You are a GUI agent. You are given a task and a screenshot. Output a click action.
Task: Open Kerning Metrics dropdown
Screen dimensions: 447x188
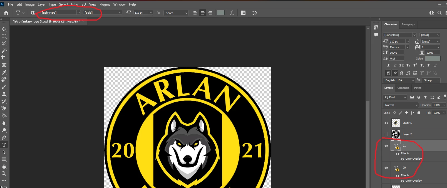(x=408, y=47)
